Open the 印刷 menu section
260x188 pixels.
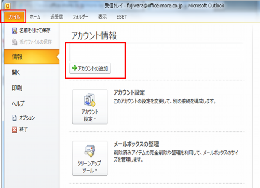tap(17, 88)
